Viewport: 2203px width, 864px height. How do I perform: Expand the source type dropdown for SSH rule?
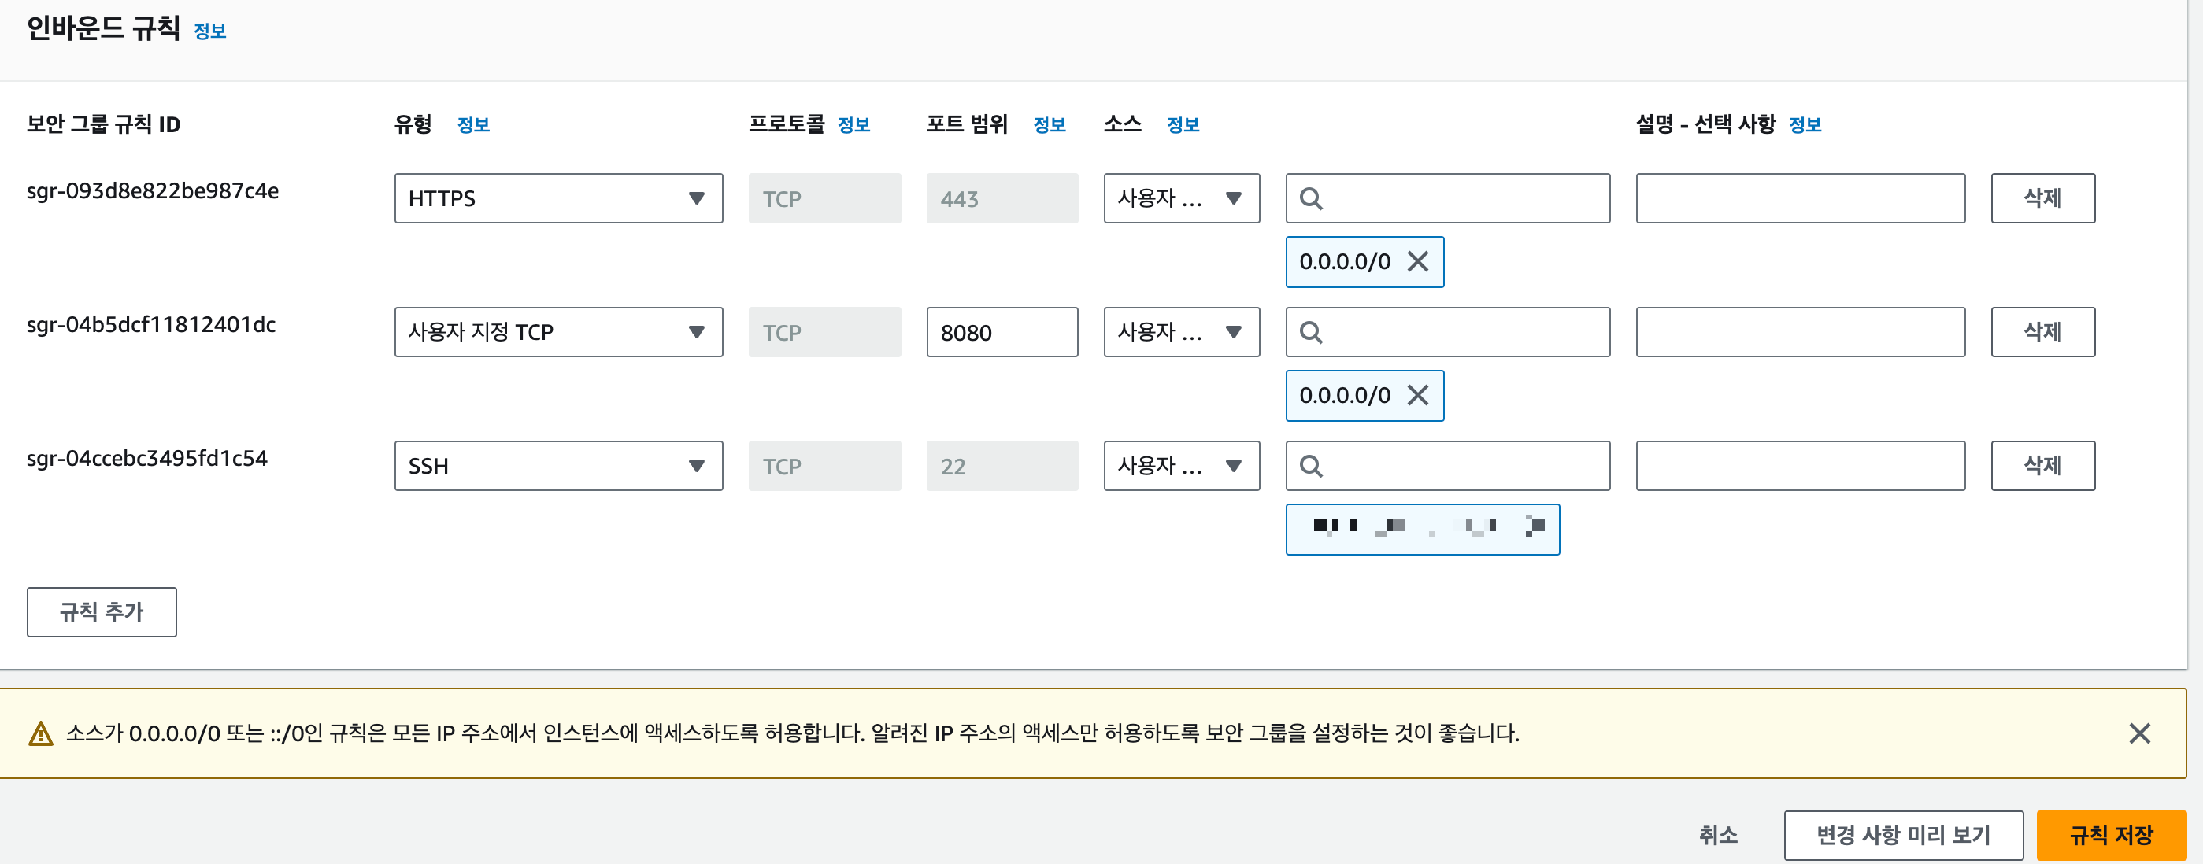click(x=1181, y=466)
